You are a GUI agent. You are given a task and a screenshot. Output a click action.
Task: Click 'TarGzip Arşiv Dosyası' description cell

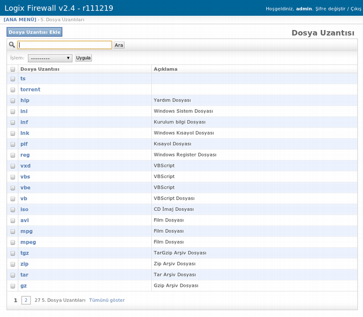(x=180, y=253)
